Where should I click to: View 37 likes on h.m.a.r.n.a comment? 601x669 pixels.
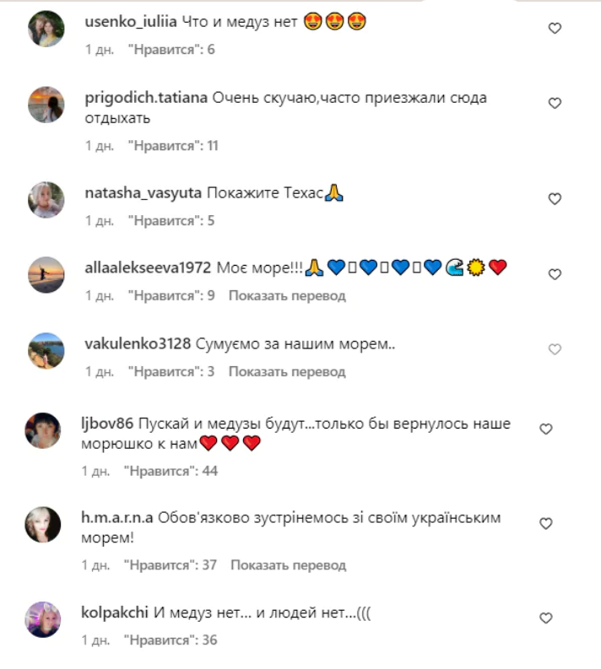point(171,565)
